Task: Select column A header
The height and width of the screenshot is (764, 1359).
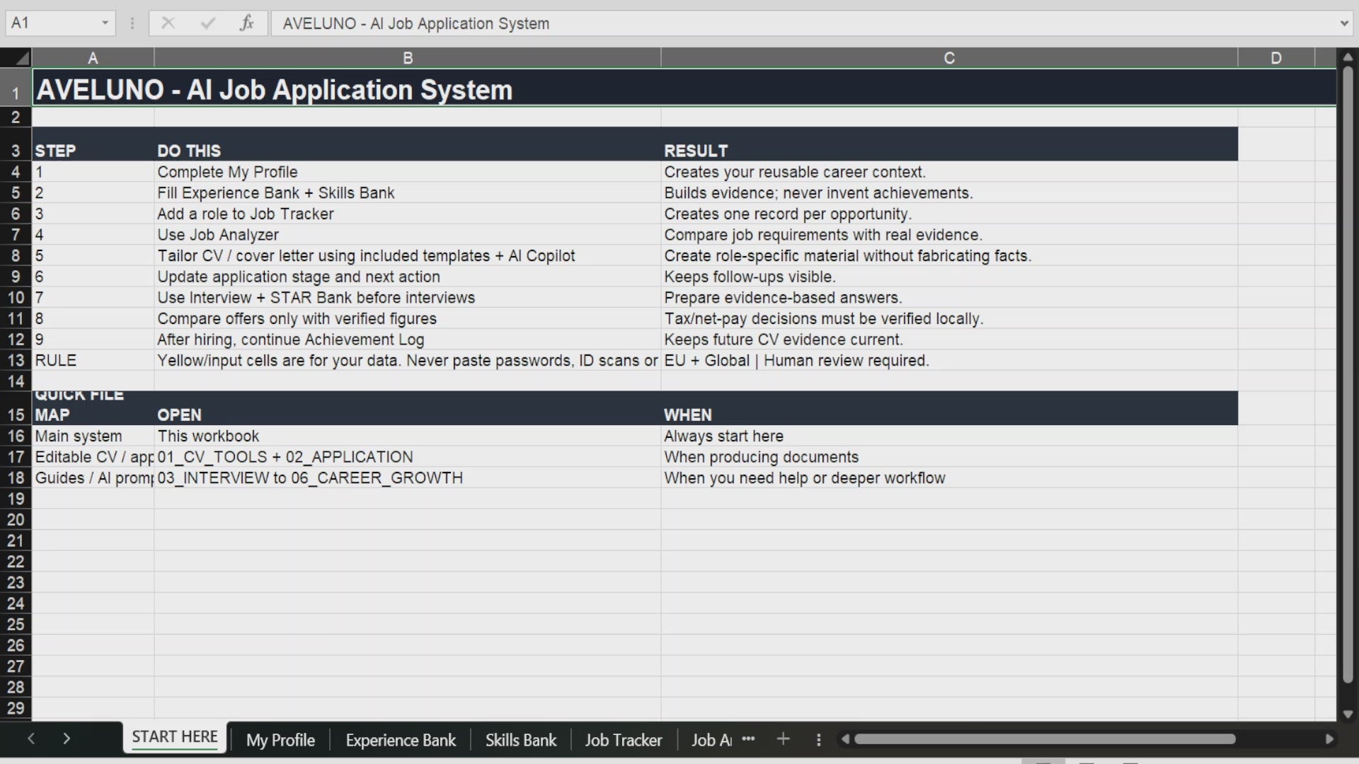Action: pyautogui.click(x=93, y=58)
